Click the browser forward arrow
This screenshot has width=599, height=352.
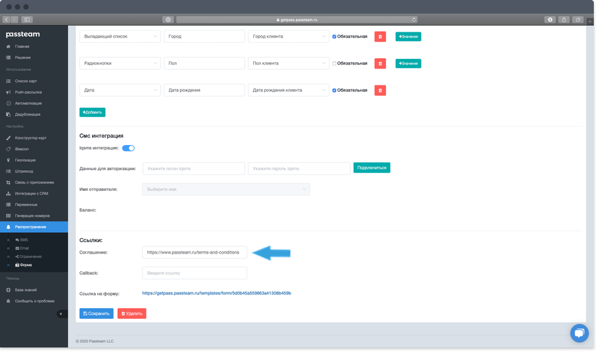tap(14, 19)
